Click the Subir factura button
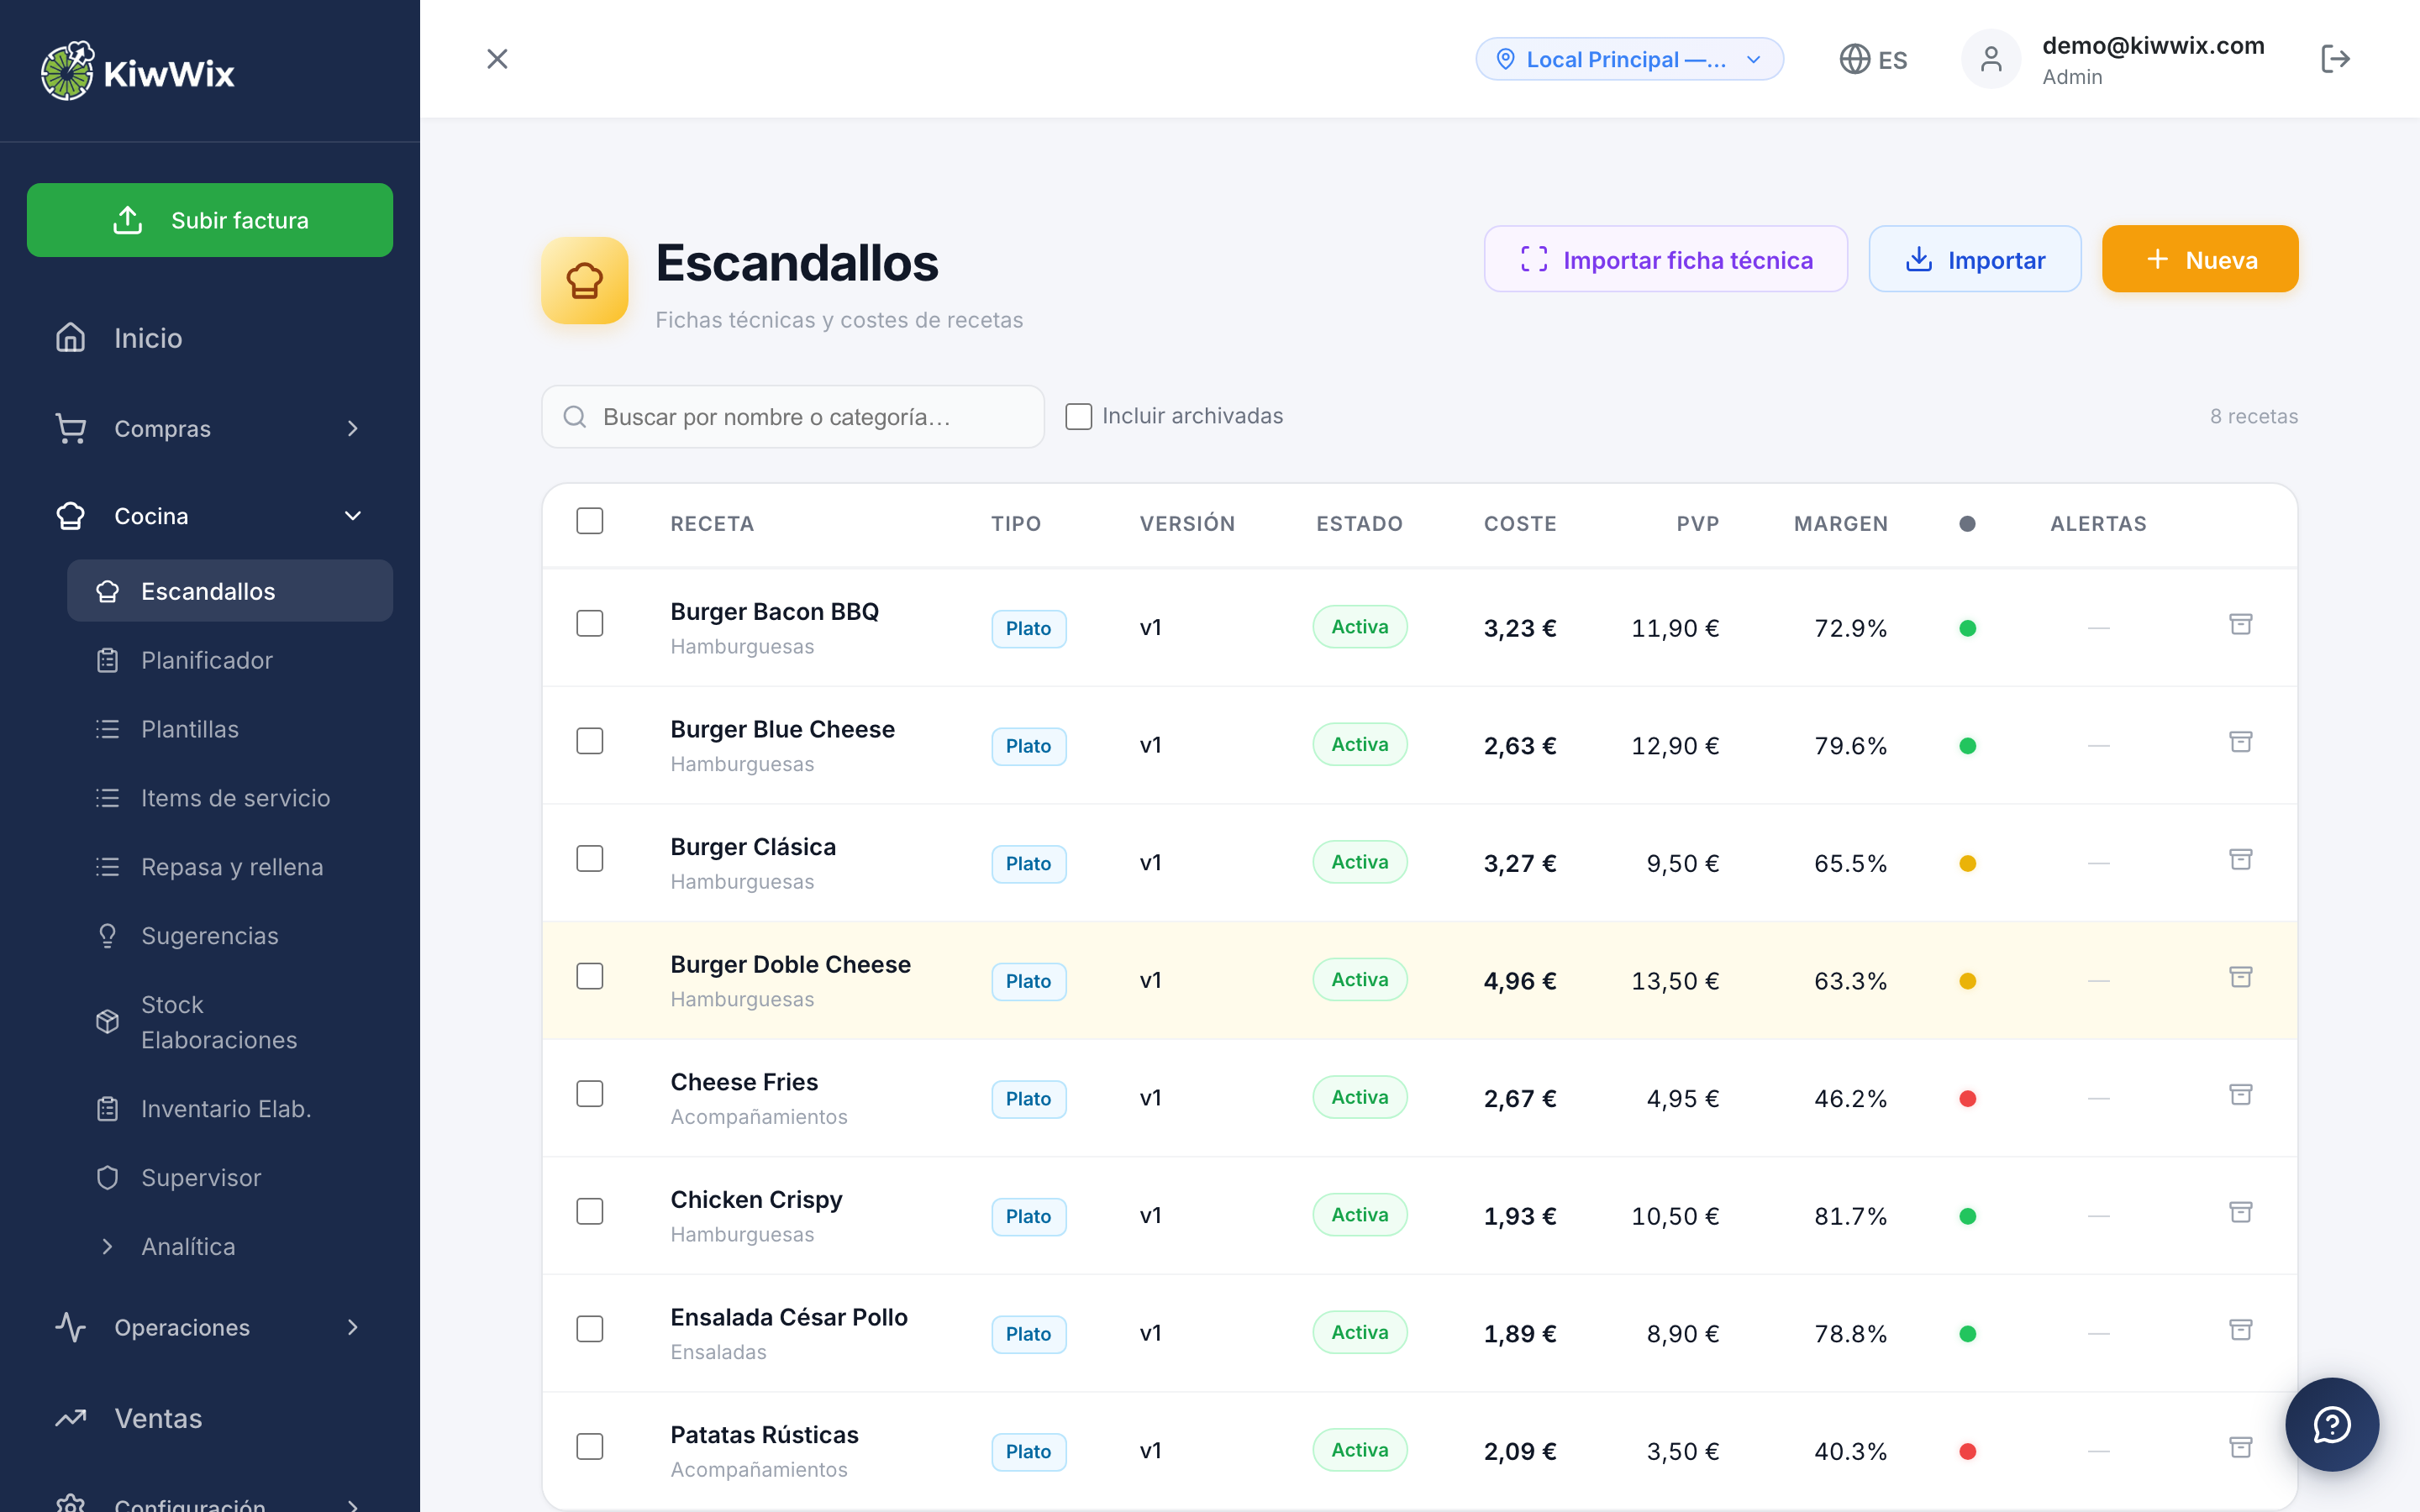Image resolution: width=2420 pixels, height=1512 pixels. point(210,219)
